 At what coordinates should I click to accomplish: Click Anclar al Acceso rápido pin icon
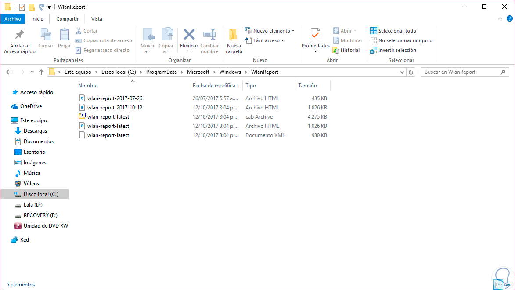pyautogui.click(x=19, y=35)
